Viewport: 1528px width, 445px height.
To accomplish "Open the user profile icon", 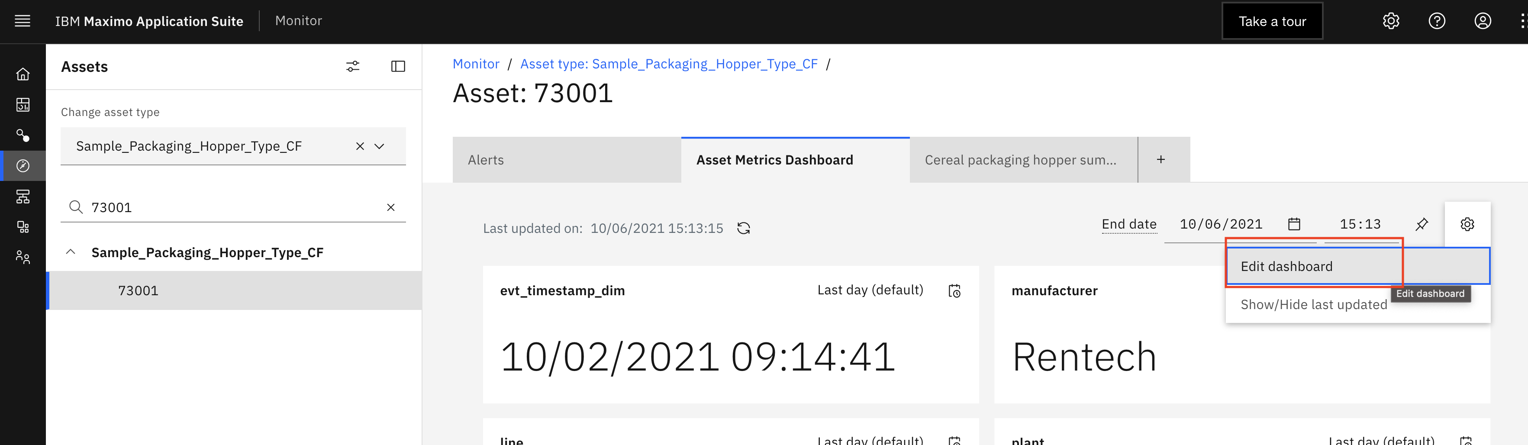I will point(1482,21).
